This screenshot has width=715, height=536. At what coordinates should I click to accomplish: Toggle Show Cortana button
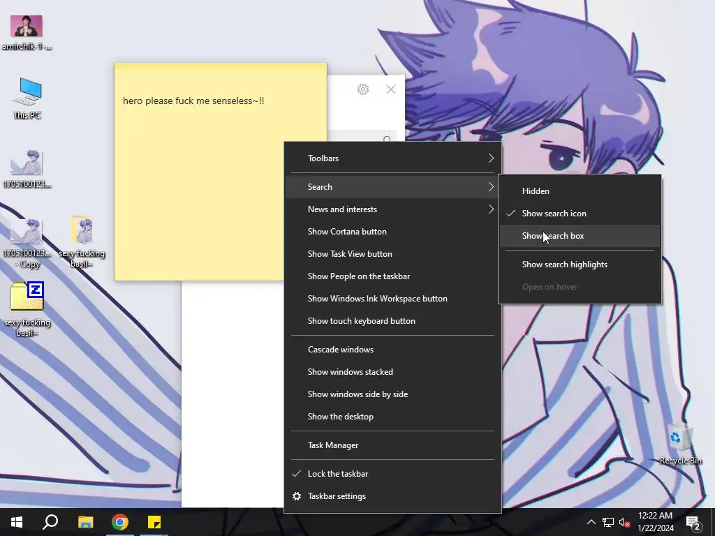(392, 232)
